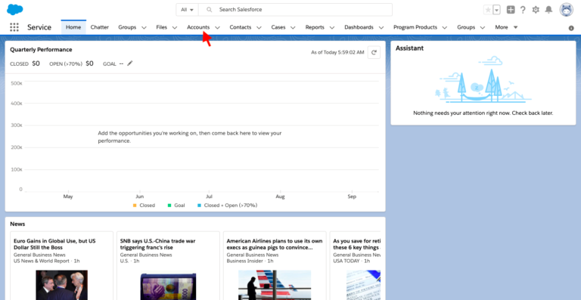The width and height of the screenshot is (581, 300).
Task: Open the Euro Gains in Global Use article
Action: (54, 244)
